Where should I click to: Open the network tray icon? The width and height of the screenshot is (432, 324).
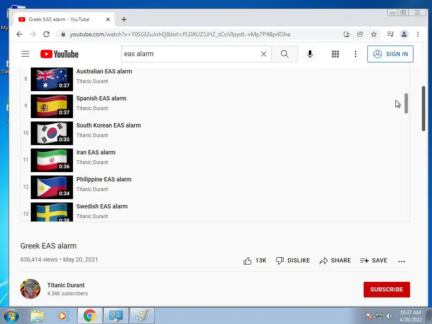379,316
